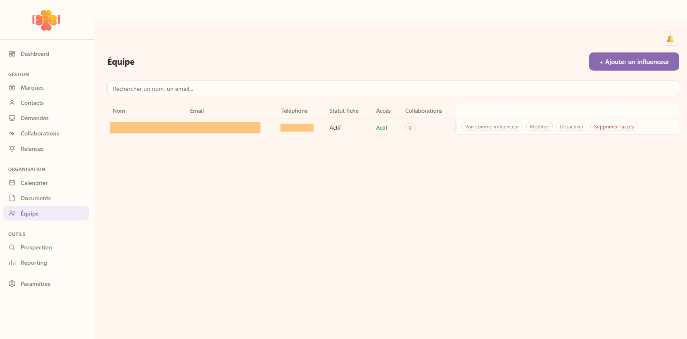Click the Prospection magnifier icon
The width and height of the screenshot is (687, 339).
pos(12,247)
